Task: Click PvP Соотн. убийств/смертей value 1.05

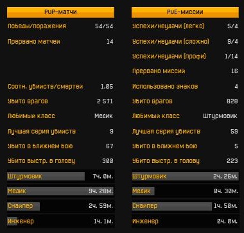Action: click(x=107, y=87)
